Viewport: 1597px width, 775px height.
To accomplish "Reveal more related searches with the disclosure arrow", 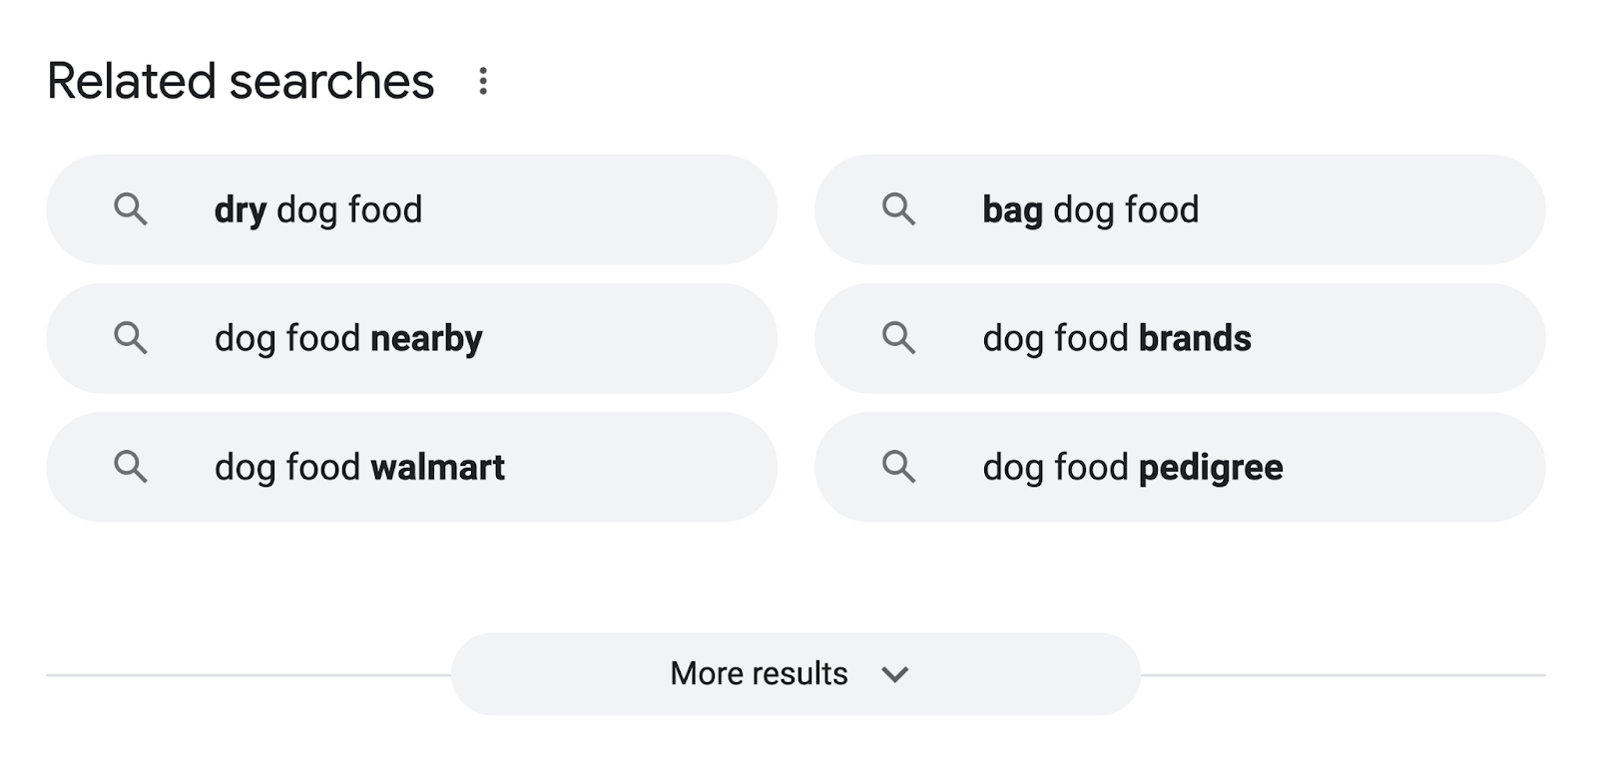I will (x=894, y=673).
